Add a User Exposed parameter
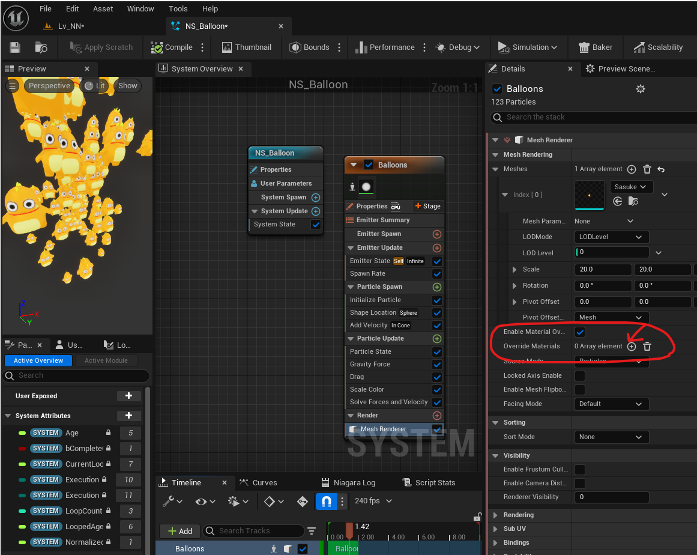 [129, 396]
